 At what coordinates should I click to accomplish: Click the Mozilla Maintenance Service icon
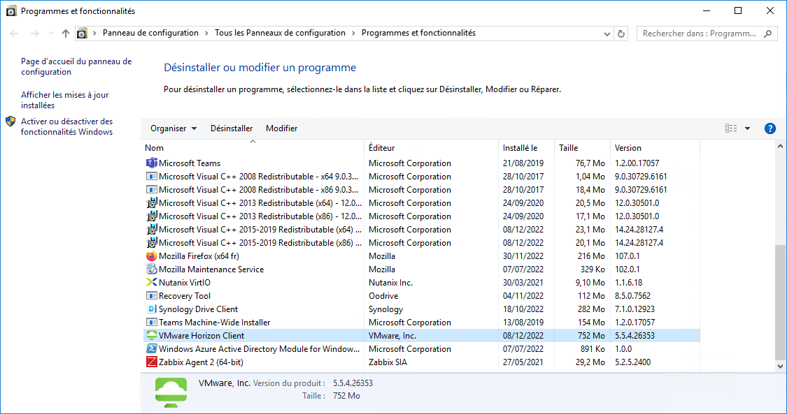(151, 269)
